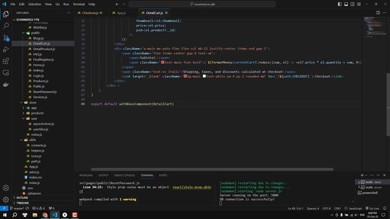This screenshot has width=390, height=219.
Task: Open the Customize Layout icon
Action: tap(359, 4)
